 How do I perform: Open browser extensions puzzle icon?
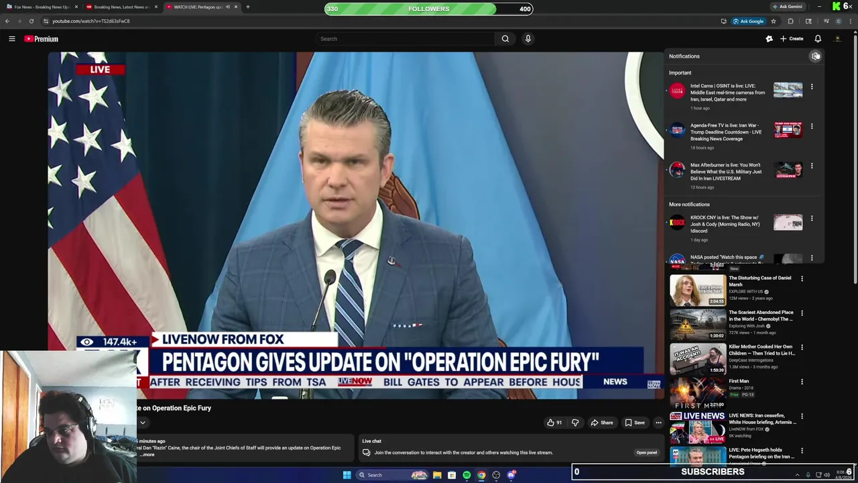(x=791, y=21)
